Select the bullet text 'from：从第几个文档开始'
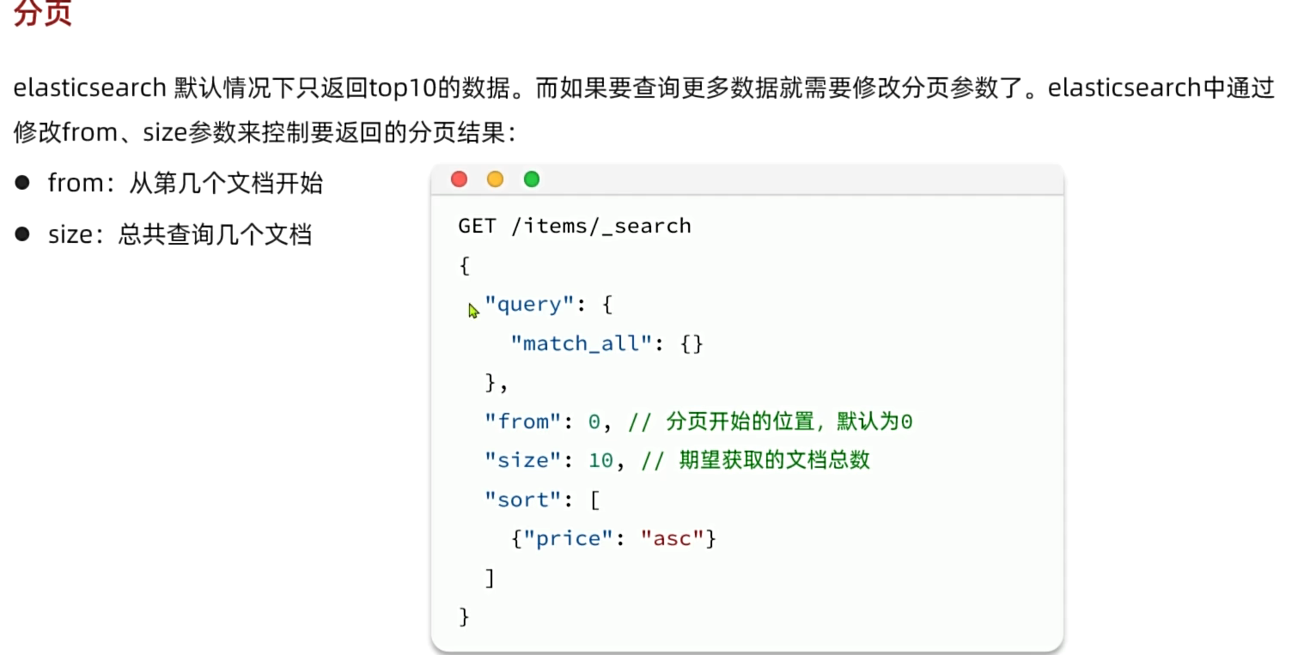The image size is (1304, 655). pyautogui.click(x=185, y=183)
